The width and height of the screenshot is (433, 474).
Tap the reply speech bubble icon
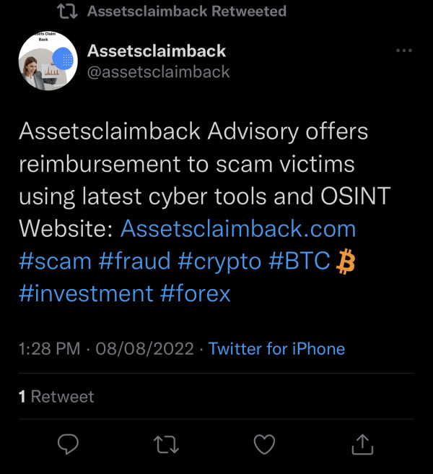(68, 444)
